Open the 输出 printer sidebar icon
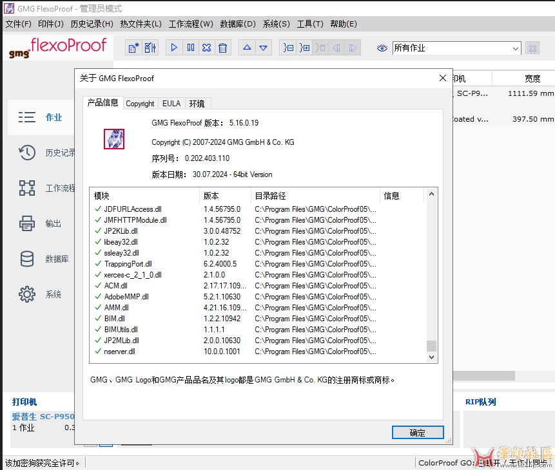 (x=27, y=223)
